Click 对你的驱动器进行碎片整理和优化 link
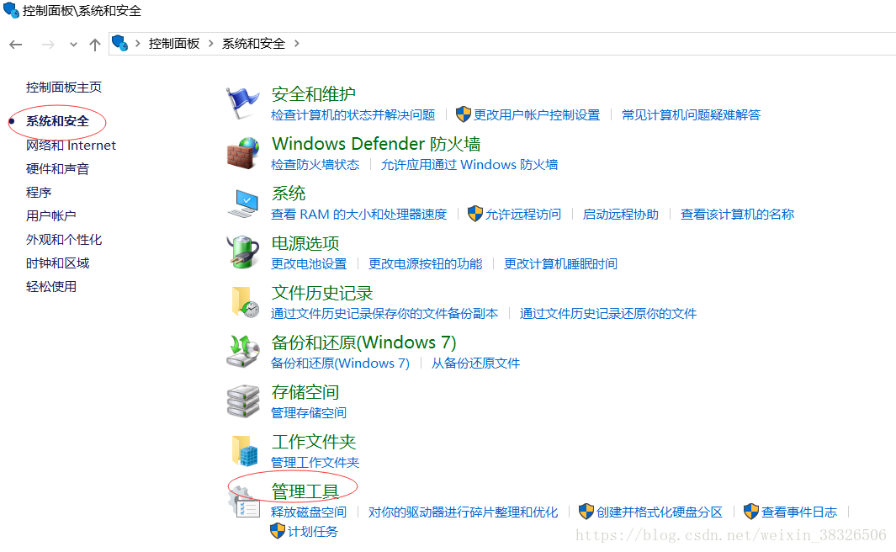Viewport: 896px width, 552px height. point(463,512)
